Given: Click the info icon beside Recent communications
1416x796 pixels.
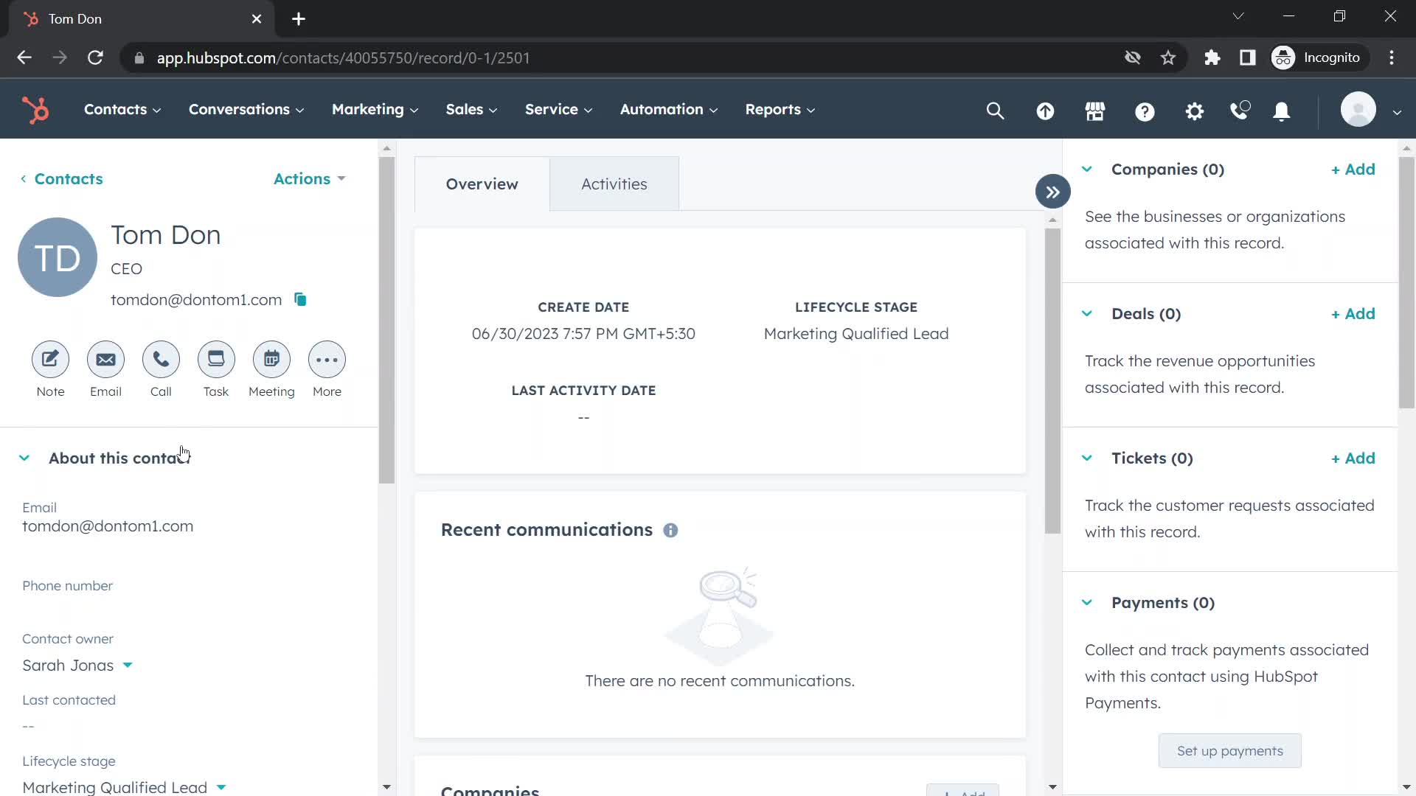Looking at the screenshot, I should tap(670, 531).
